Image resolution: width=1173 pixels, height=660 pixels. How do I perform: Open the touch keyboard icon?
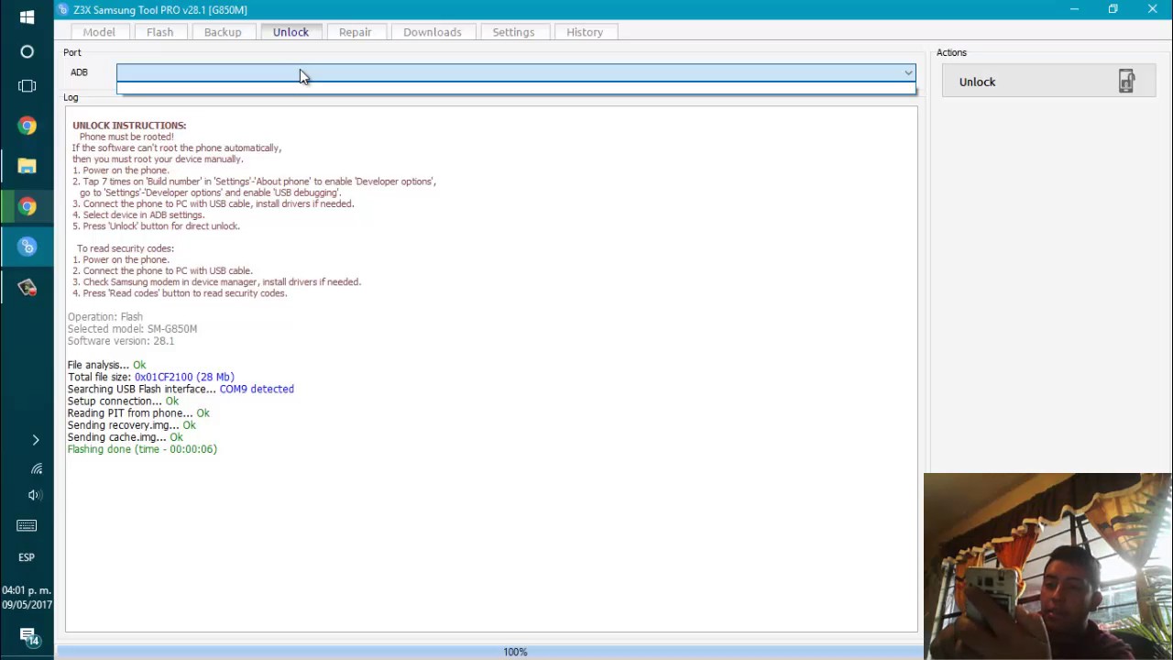tap(27, 525)
